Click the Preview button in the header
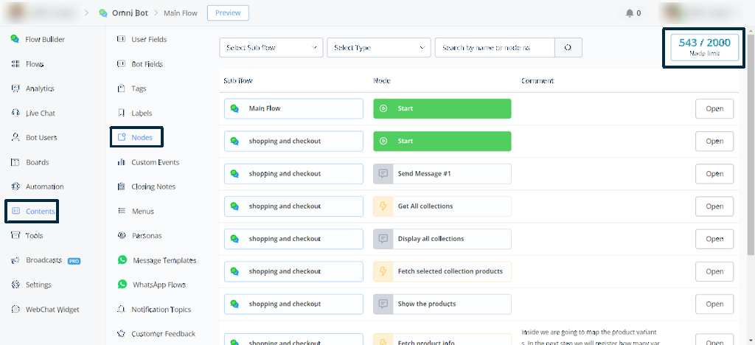The height and width of the screenshot is (345, 755). pos(228,13)
